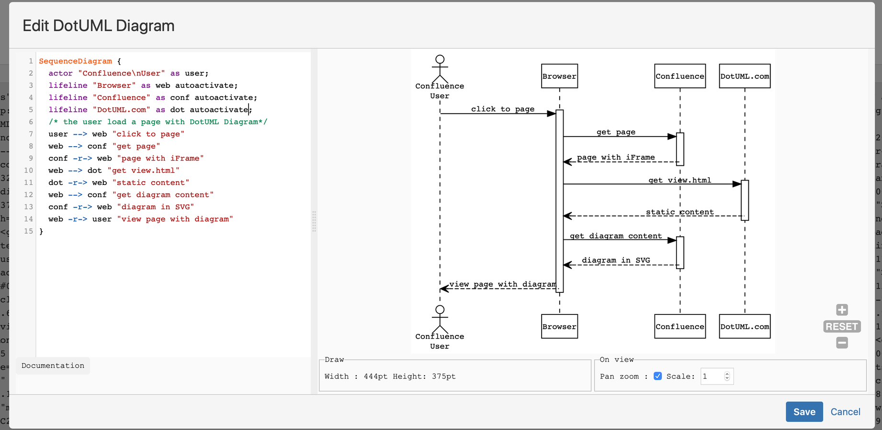Select the bottom DotUML.com lifeline box

click(745, 326)
